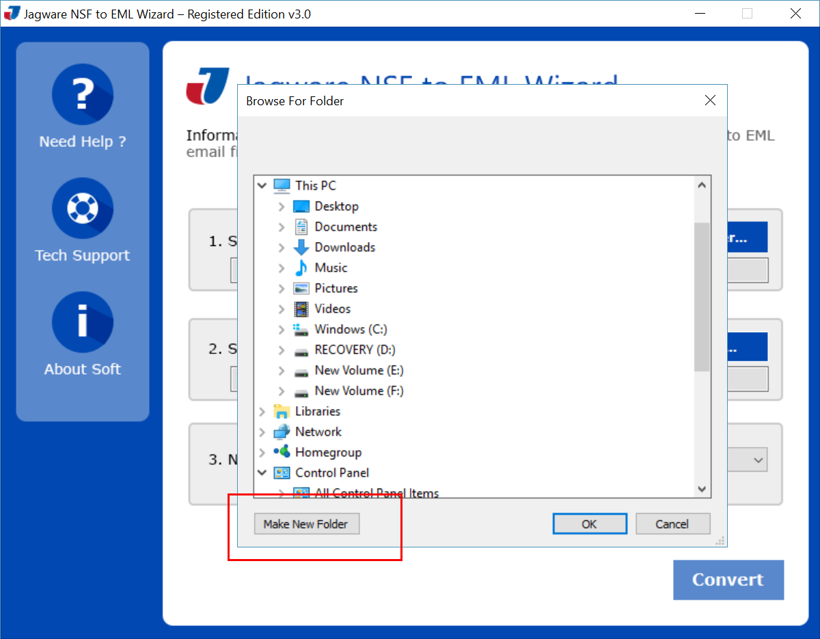Select the Pictures folder icon
The image size is (820, 639).
pos(301,288)
